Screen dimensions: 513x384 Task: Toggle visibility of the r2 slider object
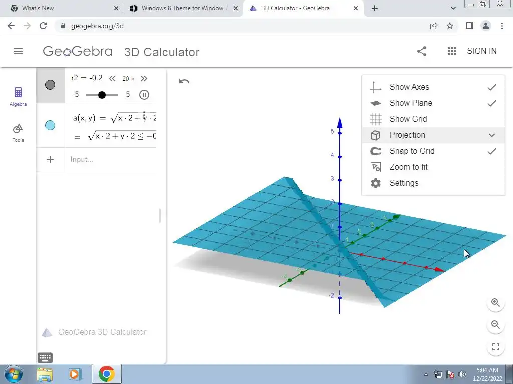(50, 85)
